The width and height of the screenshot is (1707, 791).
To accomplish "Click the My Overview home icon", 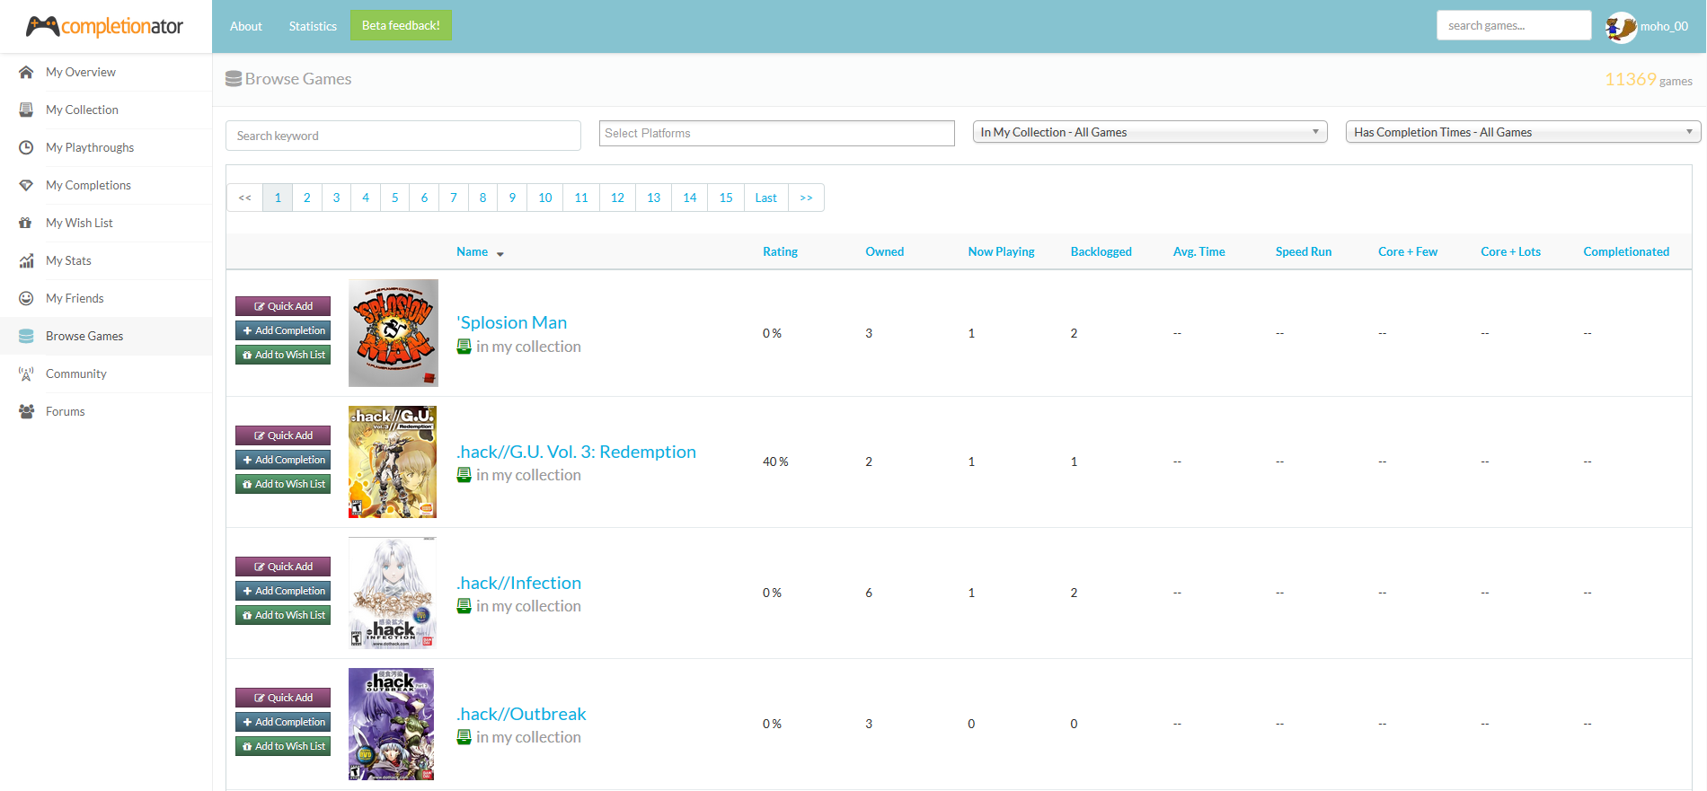I will 26,72.
